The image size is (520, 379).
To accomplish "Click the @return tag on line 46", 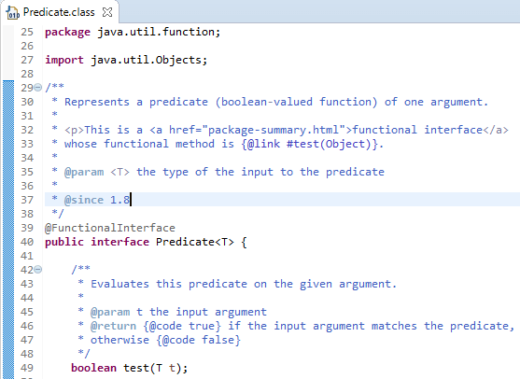I will (x=113, y=326).
